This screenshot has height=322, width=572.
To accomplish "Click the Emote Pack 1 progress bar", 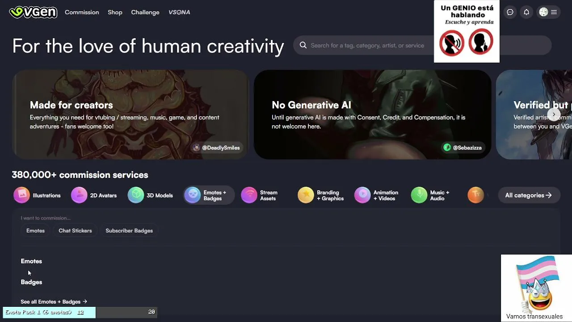I will (80, 312).
